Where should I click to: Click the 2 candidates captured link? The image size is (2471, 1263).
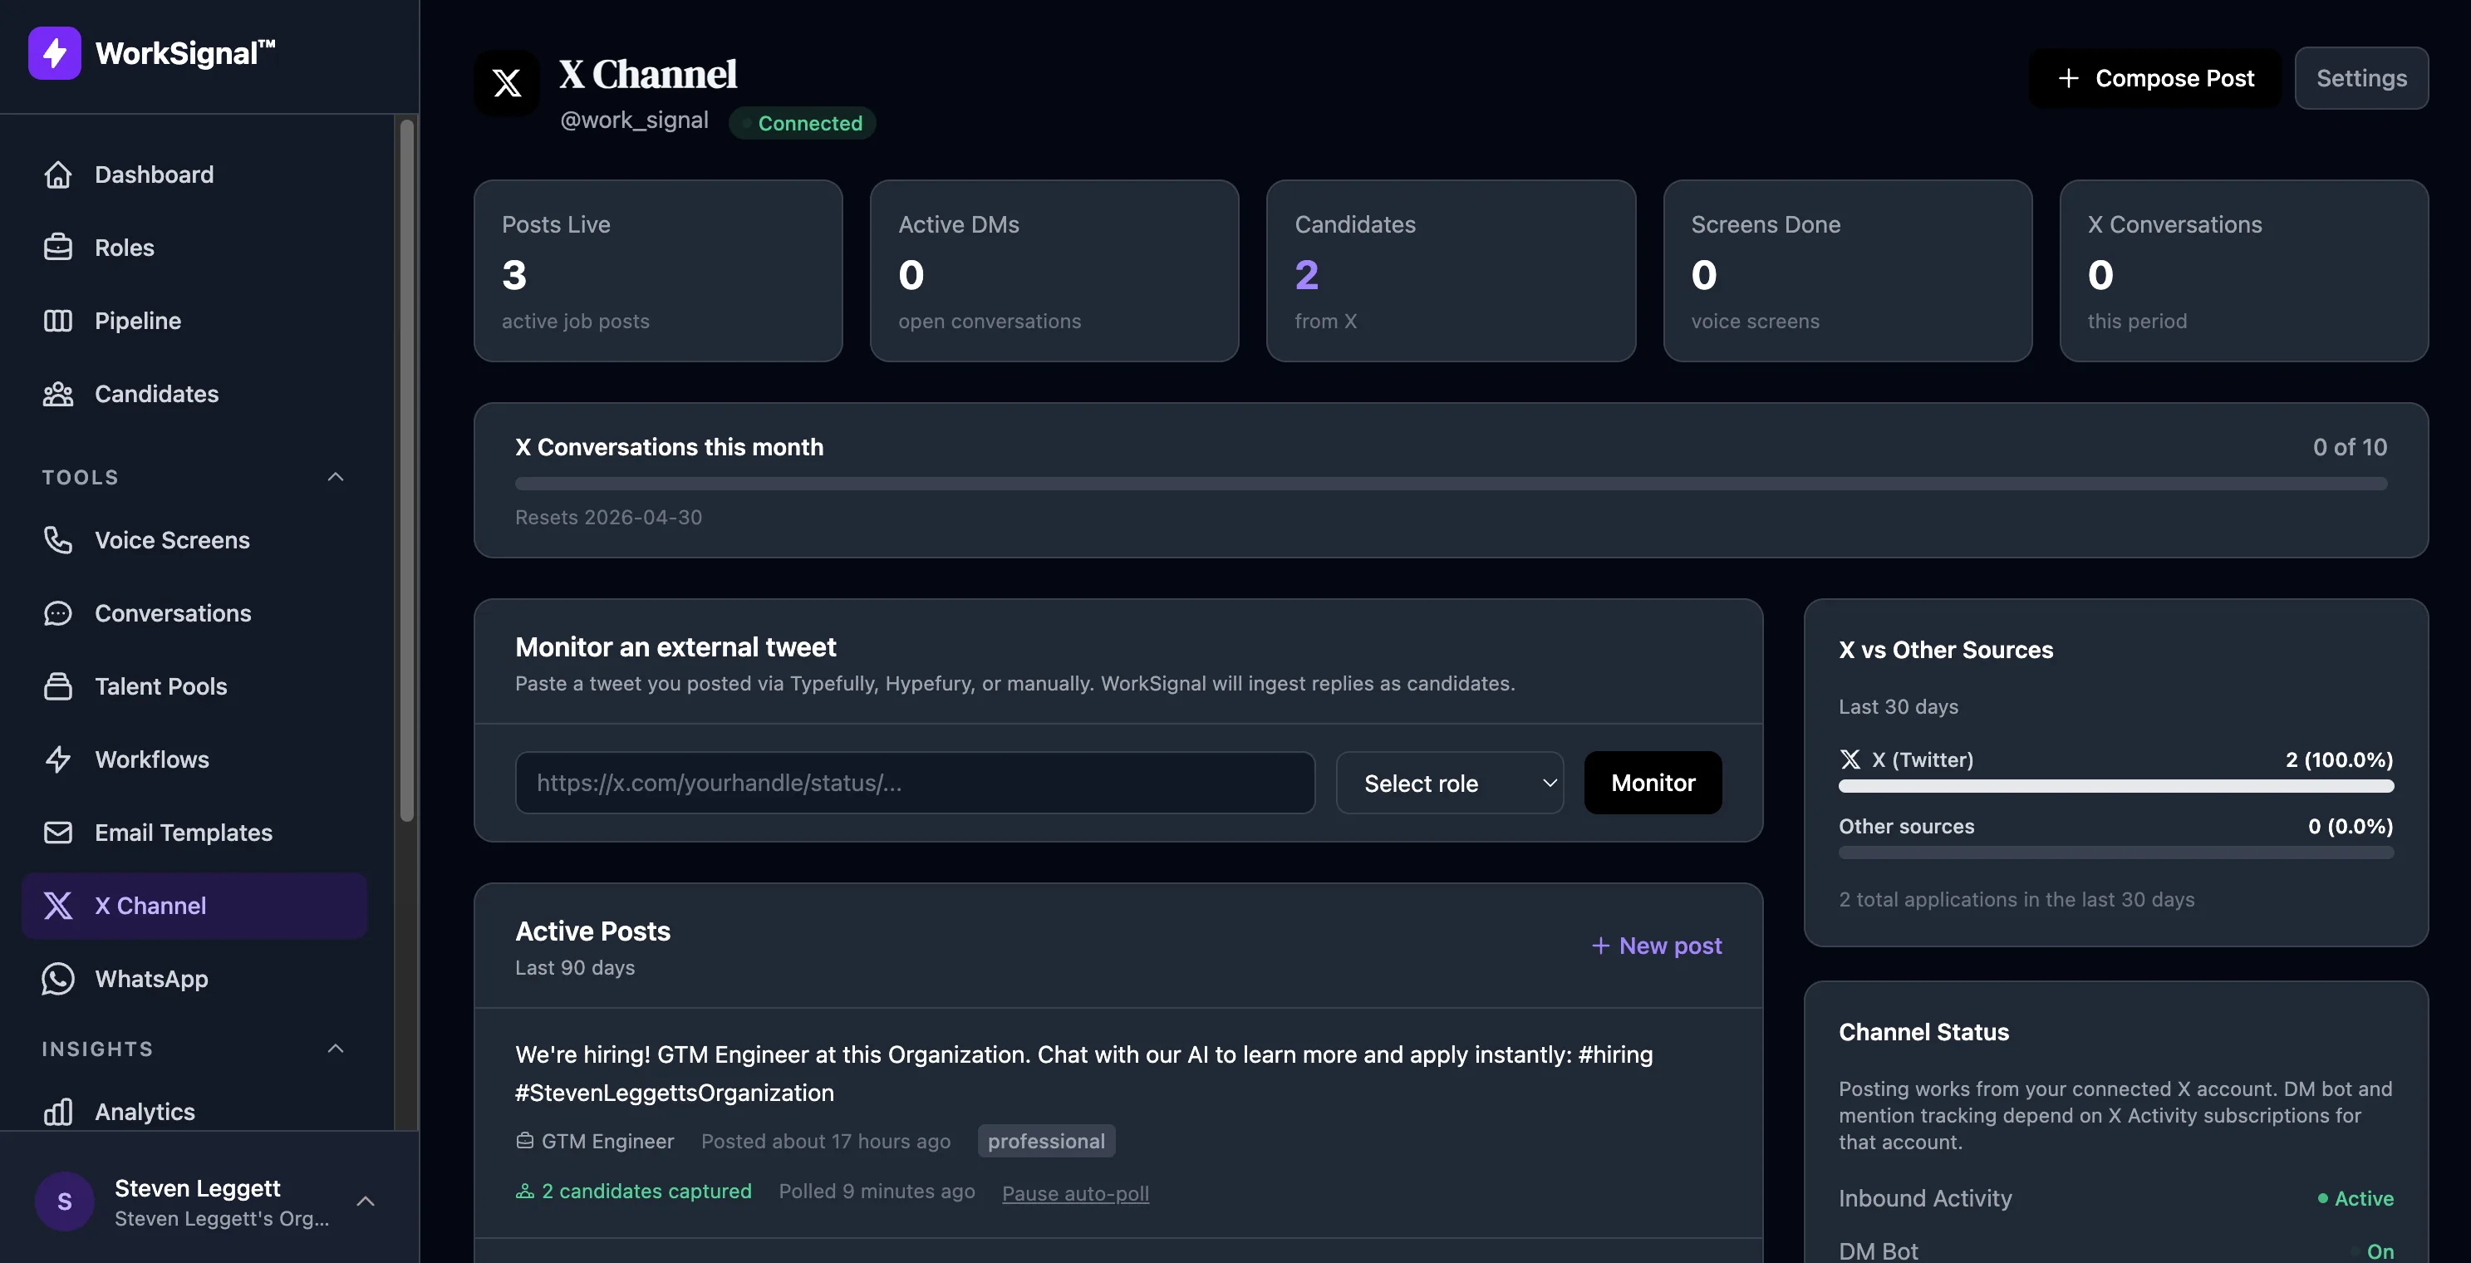click(x=634, y=1190)
